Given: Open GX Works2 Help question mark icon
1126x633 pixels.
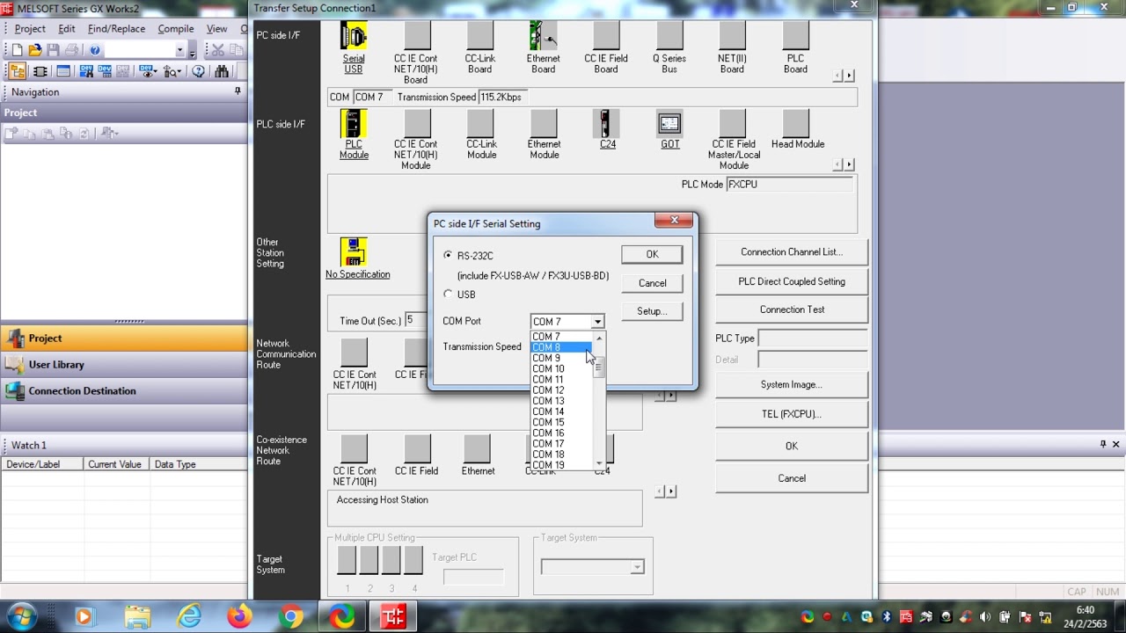Looking at the screenshot, I should 95,50.
